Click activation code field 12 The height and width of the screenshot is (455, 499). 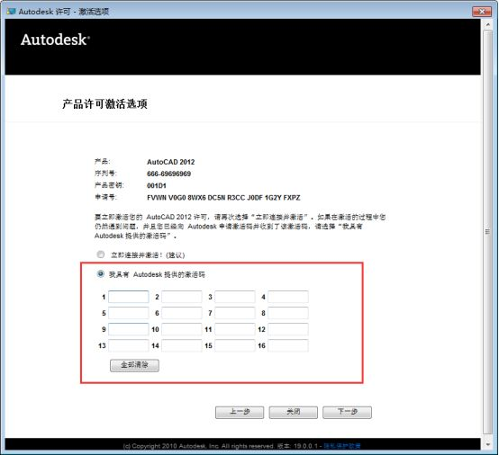click(288, 329)
